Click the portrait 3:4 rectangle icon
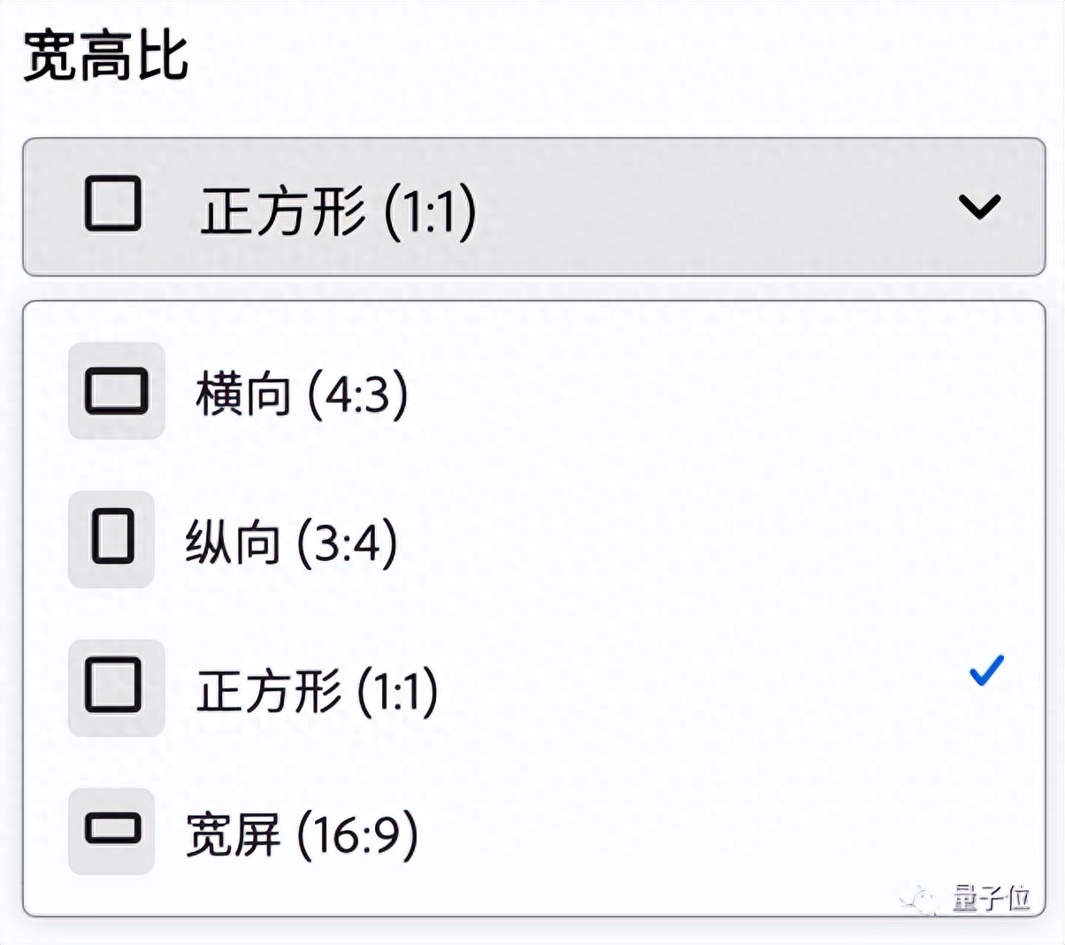Image resolution: width=1065 pixels, height=945 pixels. (112, 539)
